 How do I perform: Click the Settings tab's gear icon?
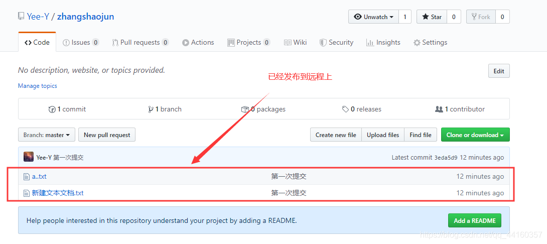(x=417, y=43)
